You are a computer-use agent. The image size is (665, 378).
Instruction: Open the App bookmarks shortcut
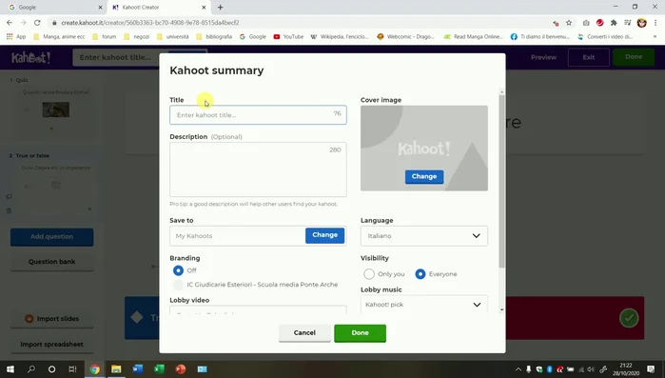pos(16,37)
